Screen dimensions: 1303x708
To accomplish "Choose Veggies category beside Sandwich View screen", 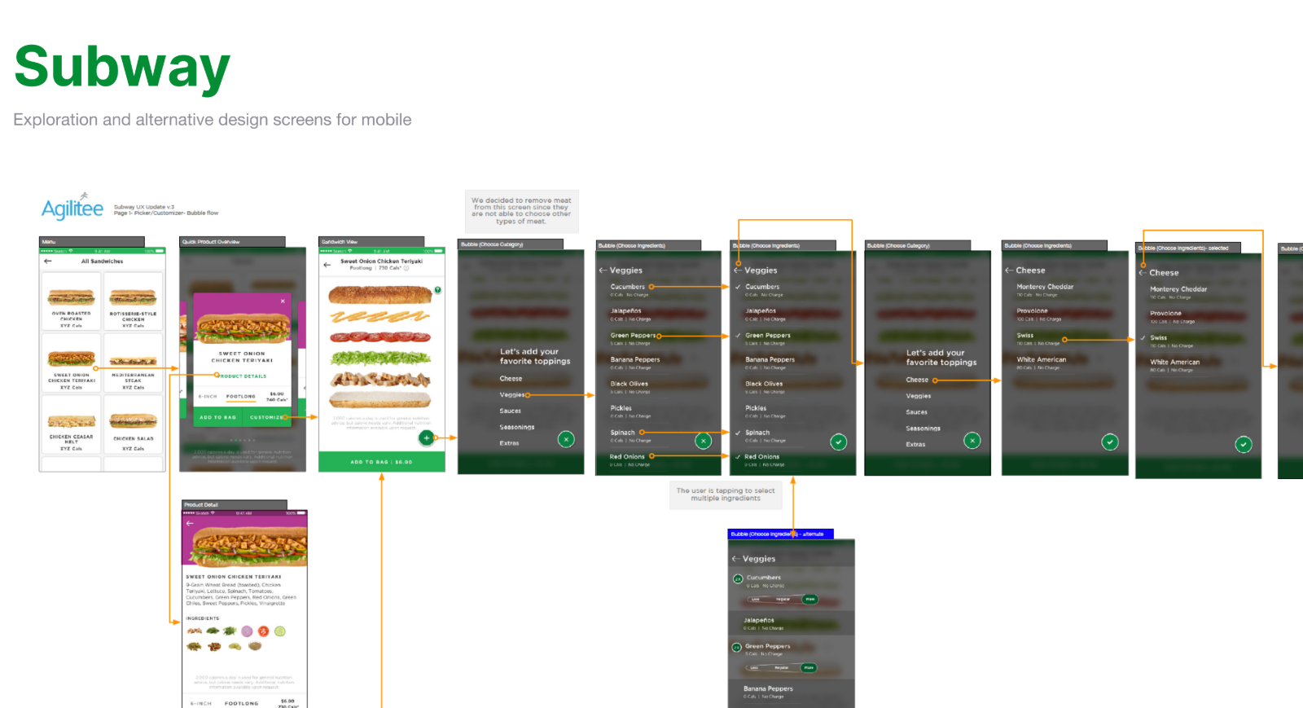I will 512,395.
